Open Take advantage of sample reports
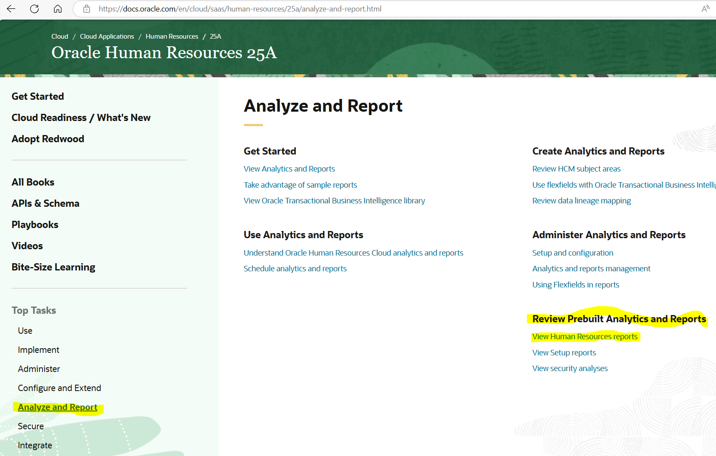The width and height of the screenshot is (716, 456). coord(300,185)
